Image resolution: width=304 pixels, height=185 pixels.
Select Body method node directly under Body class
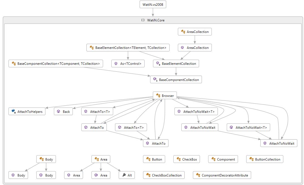coord(46,175)
